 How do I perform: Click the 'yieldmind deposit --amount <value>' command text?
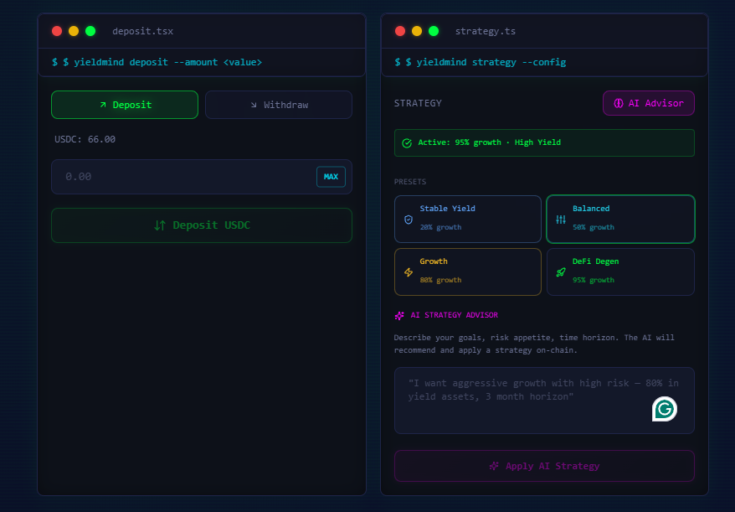(x=167, y=62)
